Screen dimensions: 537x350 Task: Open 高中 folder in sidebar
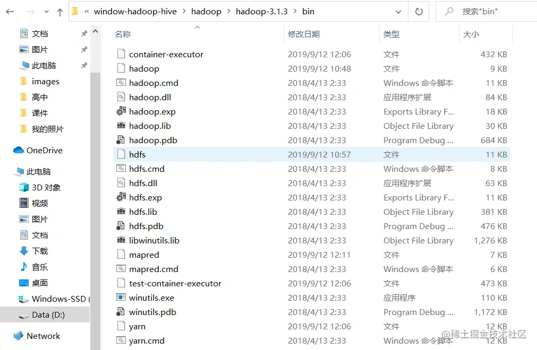click(x=40, y=98)
